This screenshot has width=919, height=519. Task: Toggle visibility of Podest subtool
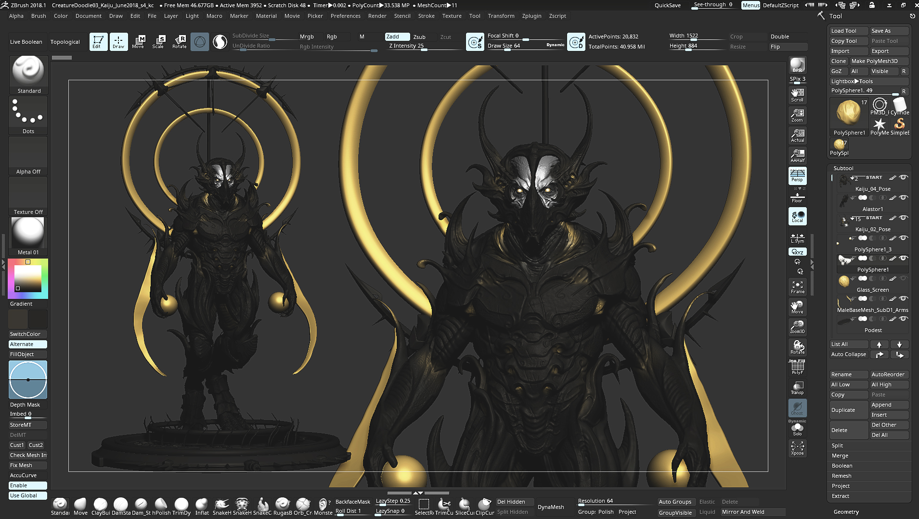(904, 319)
